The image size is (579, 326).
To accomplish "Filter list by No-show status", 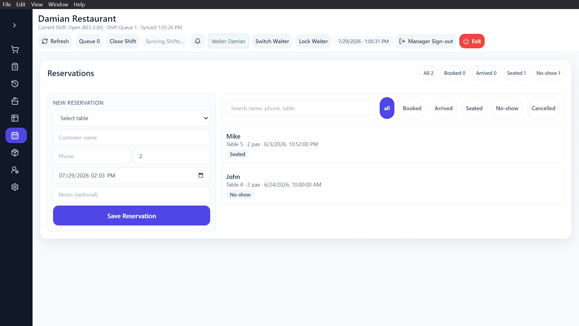I will (x=507, y=108).
